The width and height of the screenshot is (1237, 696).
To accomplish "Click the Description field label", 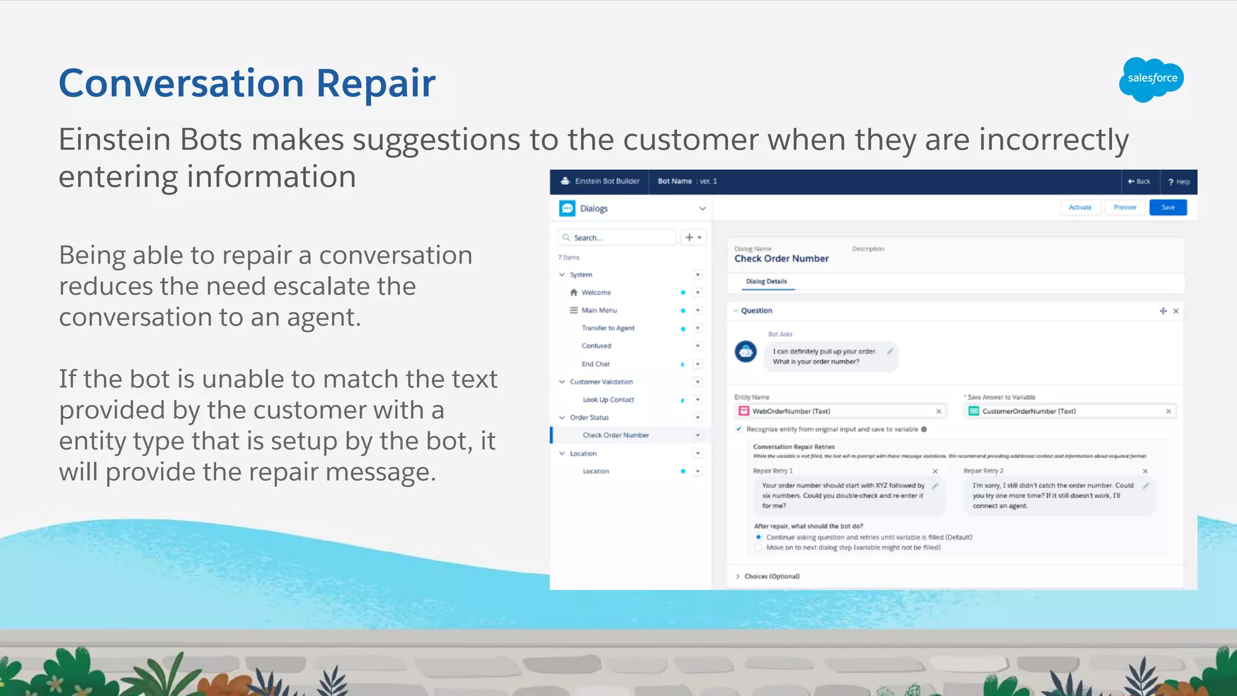I will click(x=868, y=249).
